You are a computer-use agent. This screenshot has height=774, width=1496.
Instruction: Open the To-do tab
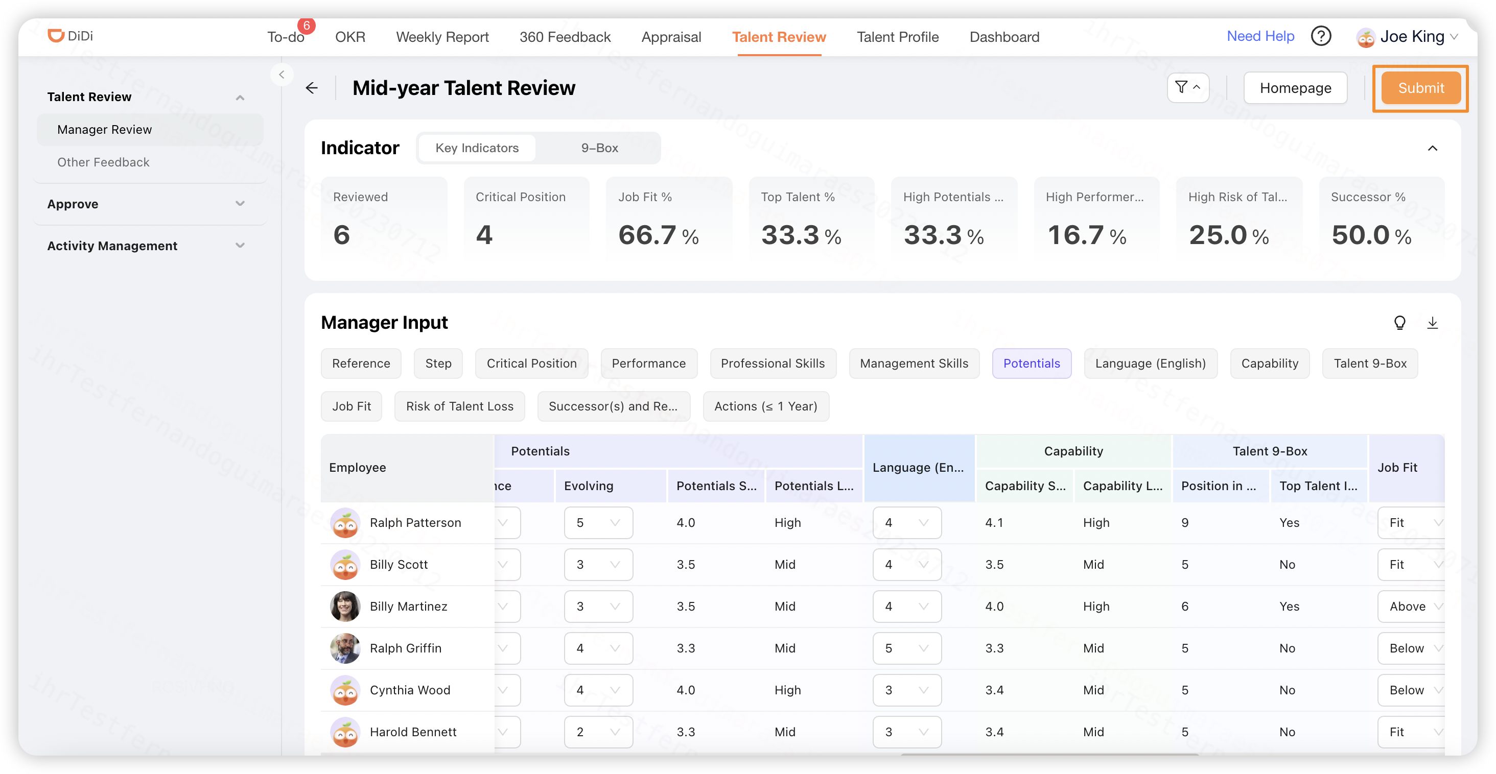click(x=285, y=37)
